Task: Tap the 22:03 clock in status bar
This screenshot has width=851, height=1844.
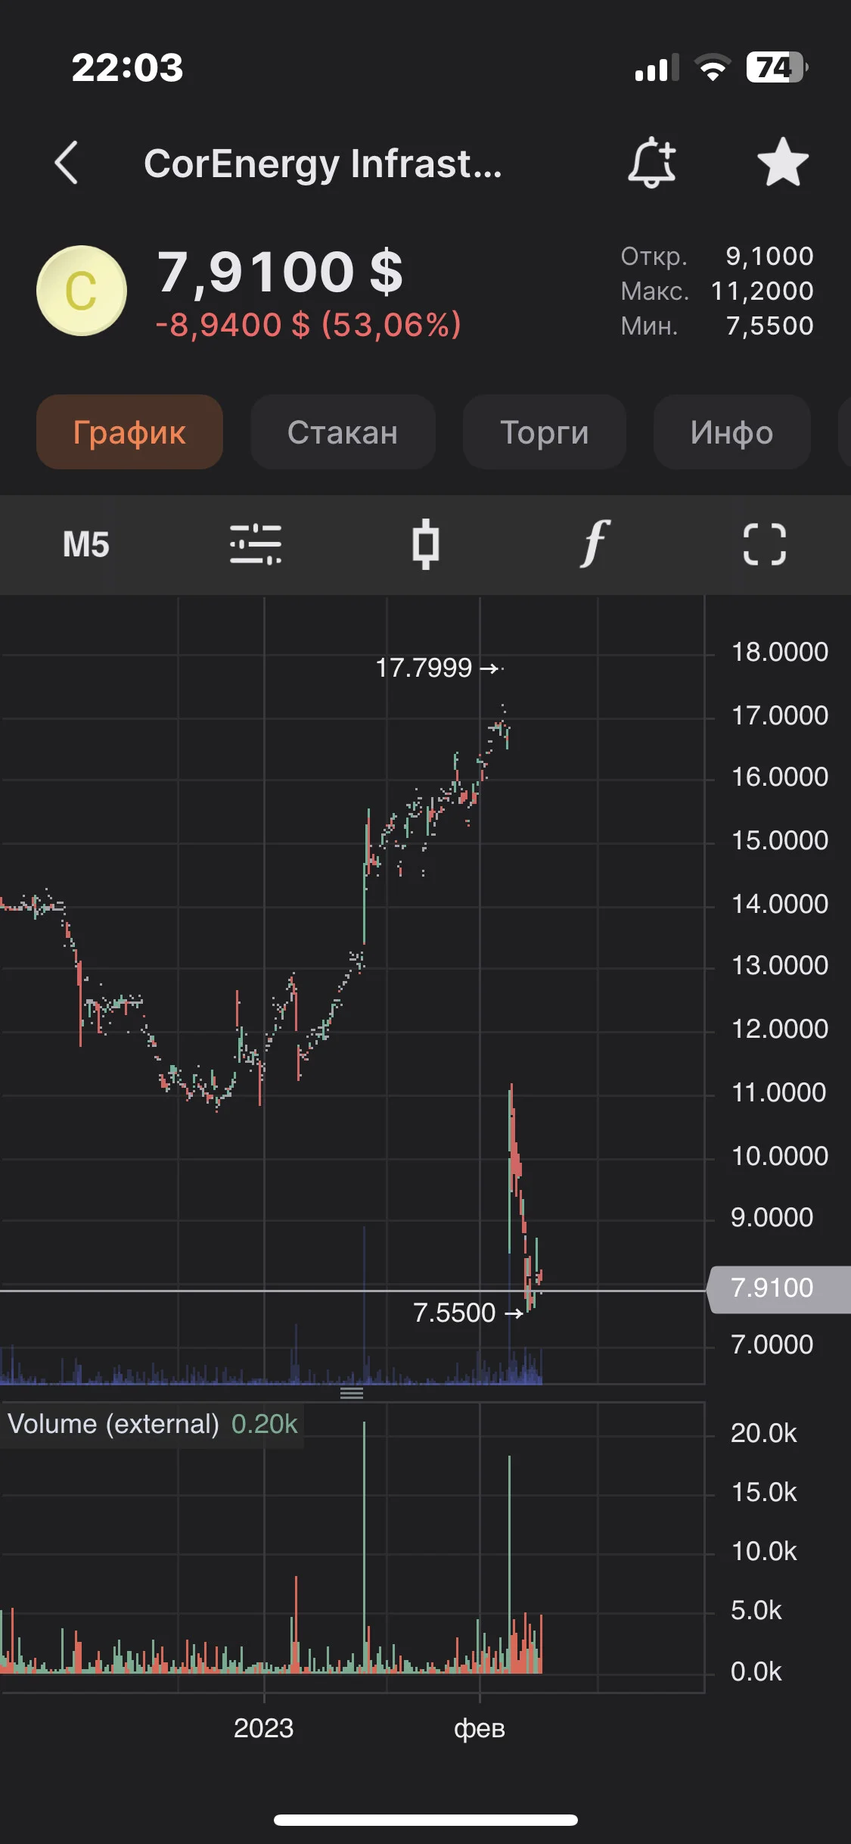Action: (x=127, y=67)
